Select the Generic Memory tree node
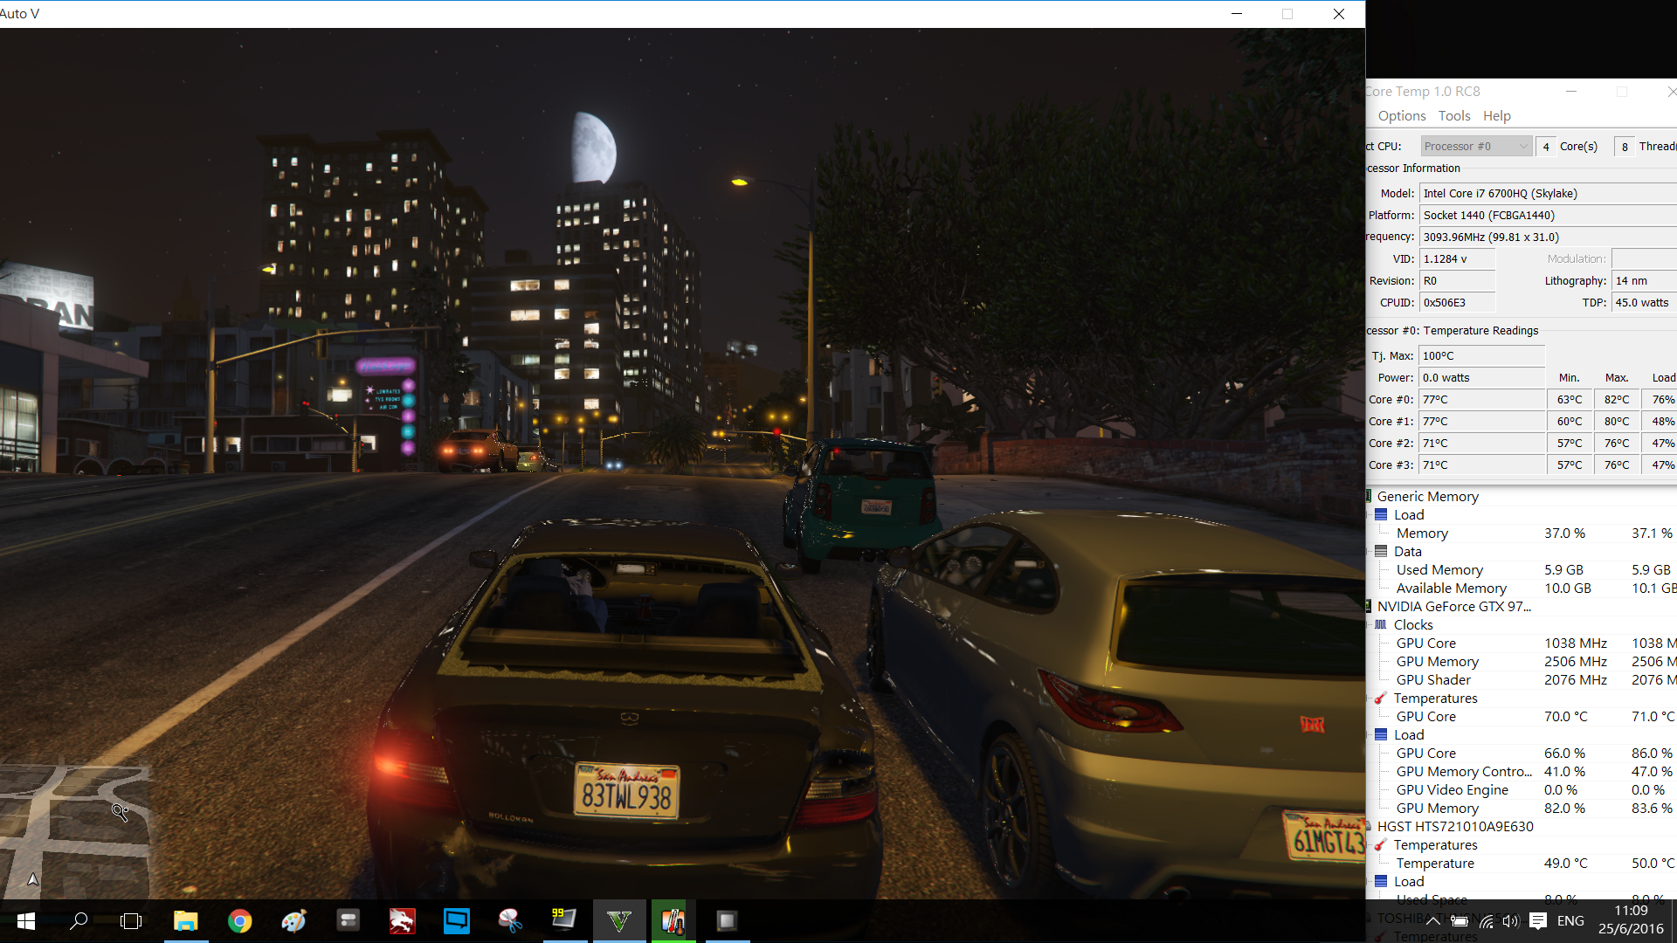Image resolution: width=1677 pixels, height=943 pixels. pyautogui.click(x=1428, y=496)
